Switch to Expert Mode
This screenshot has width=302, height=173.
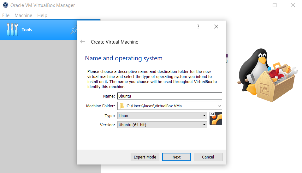pyautogui.click(x=145, y=157)
